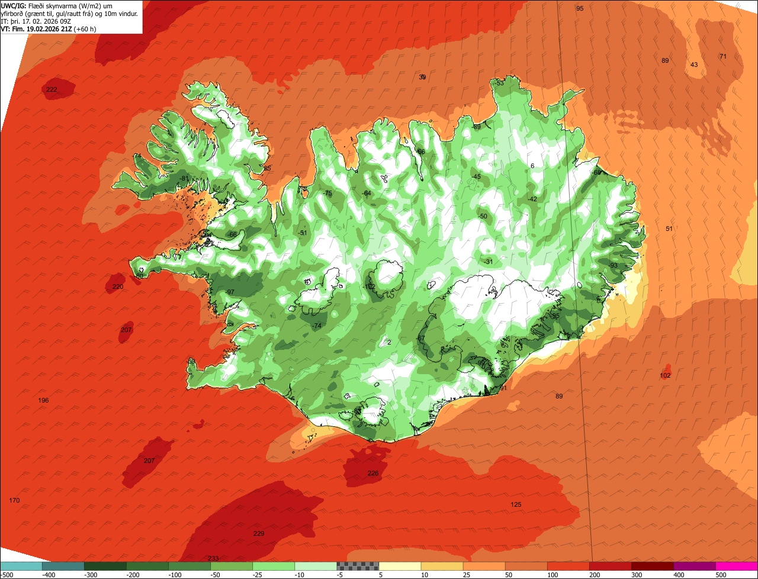
Task: Select the magenta above-500 legend swatch
Action: point(736,566)
